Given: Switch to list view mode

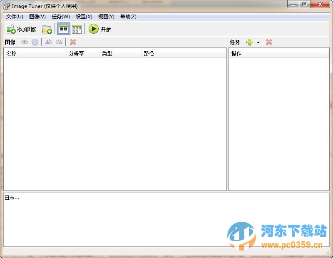Looking at the screenshot, I should [x=63, y=29].
